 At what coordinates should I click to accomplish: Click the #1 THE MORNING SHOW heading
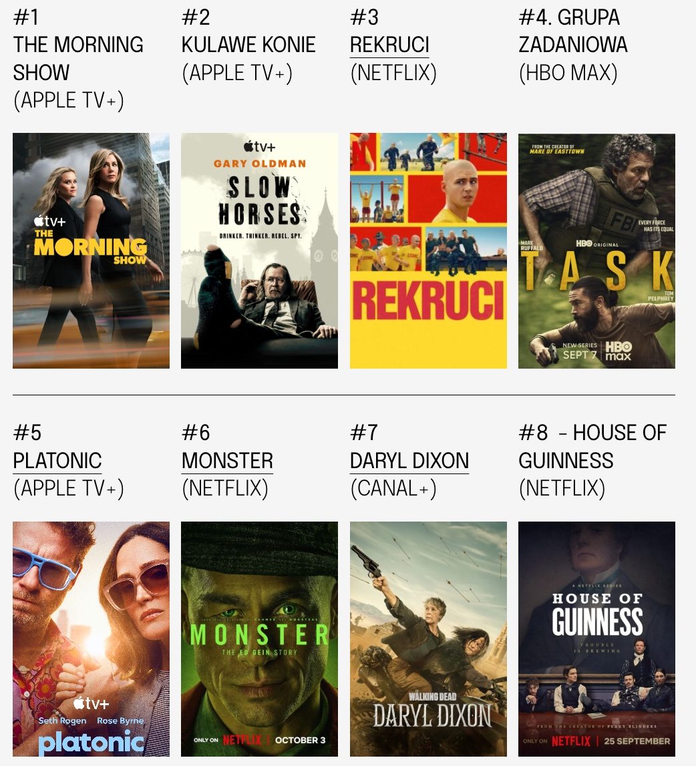coord(78,59)
